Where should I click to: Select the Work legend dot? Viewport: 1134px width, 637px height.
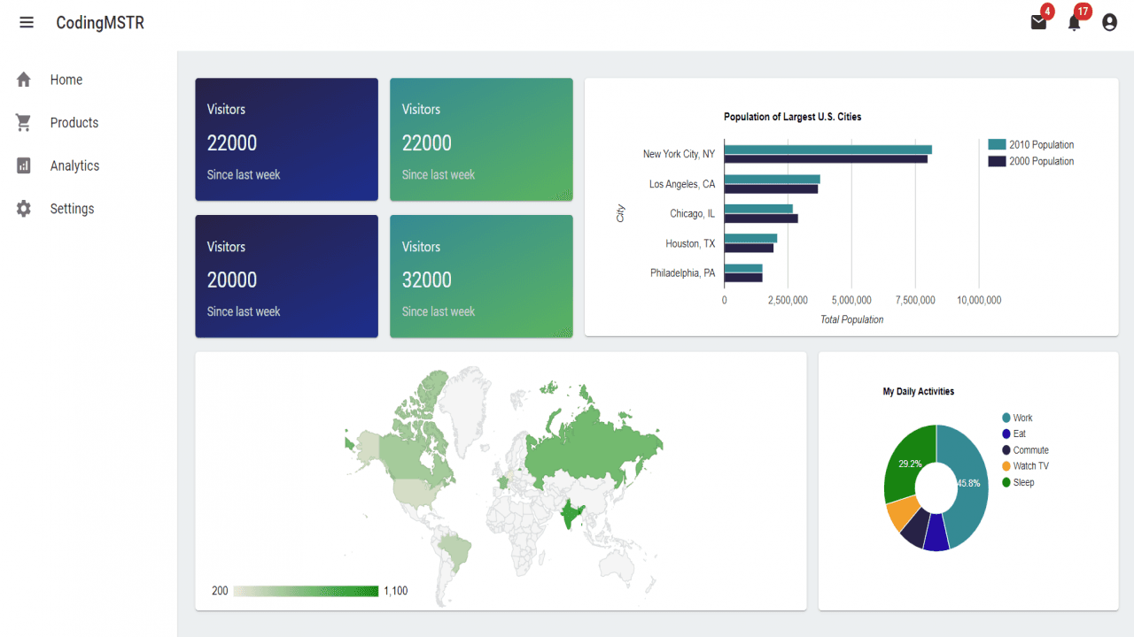pyautogui.click(x=1006, y=418)
